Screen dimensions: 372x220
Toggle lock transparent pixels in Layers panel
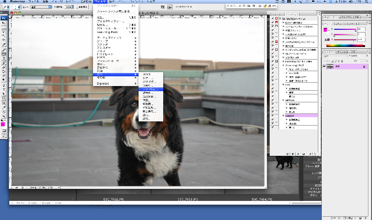tap(332, 61)
